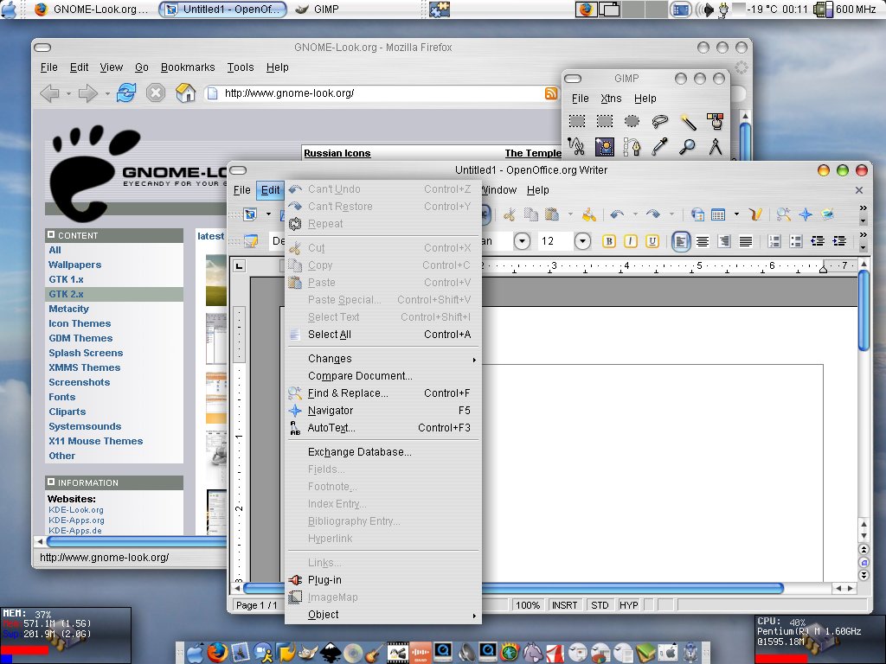Click RSS feed icon in address bar
This screenshot has height=664, width=886.
551,93
